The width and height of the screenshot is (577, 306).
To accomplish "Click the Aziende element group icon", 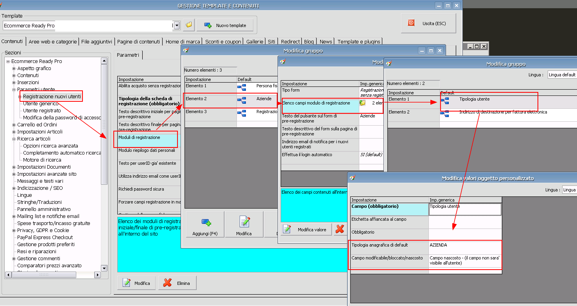I will (x=242, y=99).
